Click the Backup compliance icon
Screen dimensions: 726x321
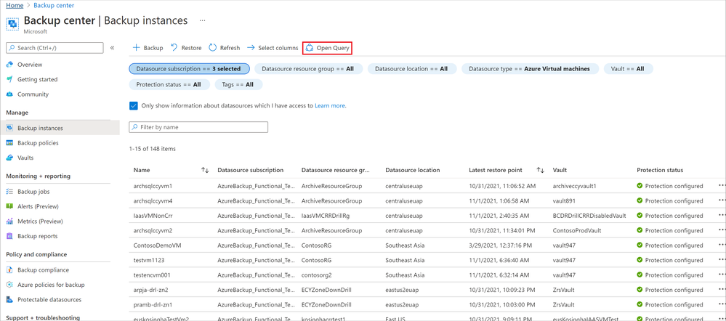coord(9,269)
